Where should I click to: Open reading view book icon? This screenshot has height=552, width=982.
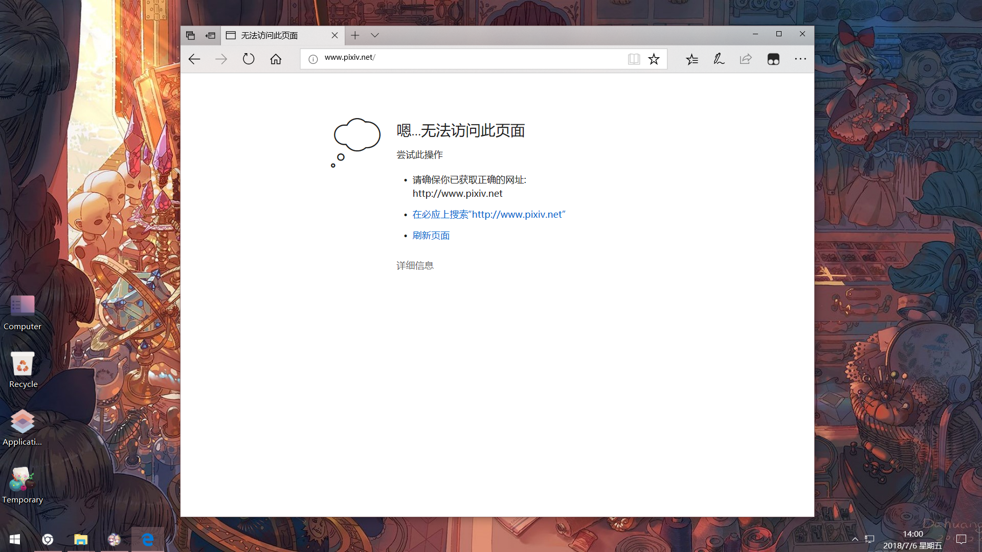pyautogui.click(x=634, y=59)
